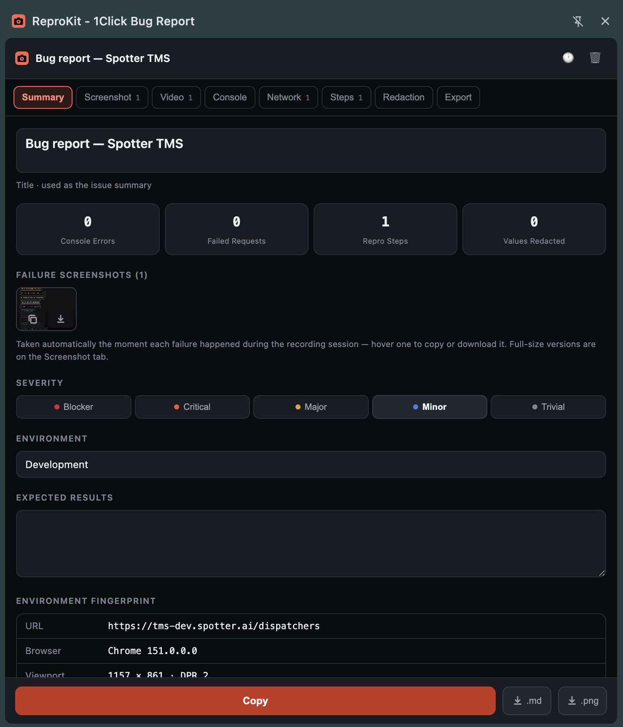Click the Chrome 151.0.0.0 browser value
This screenshot has height=727, width=623.
pyautogui.click(x=153, y=651)
